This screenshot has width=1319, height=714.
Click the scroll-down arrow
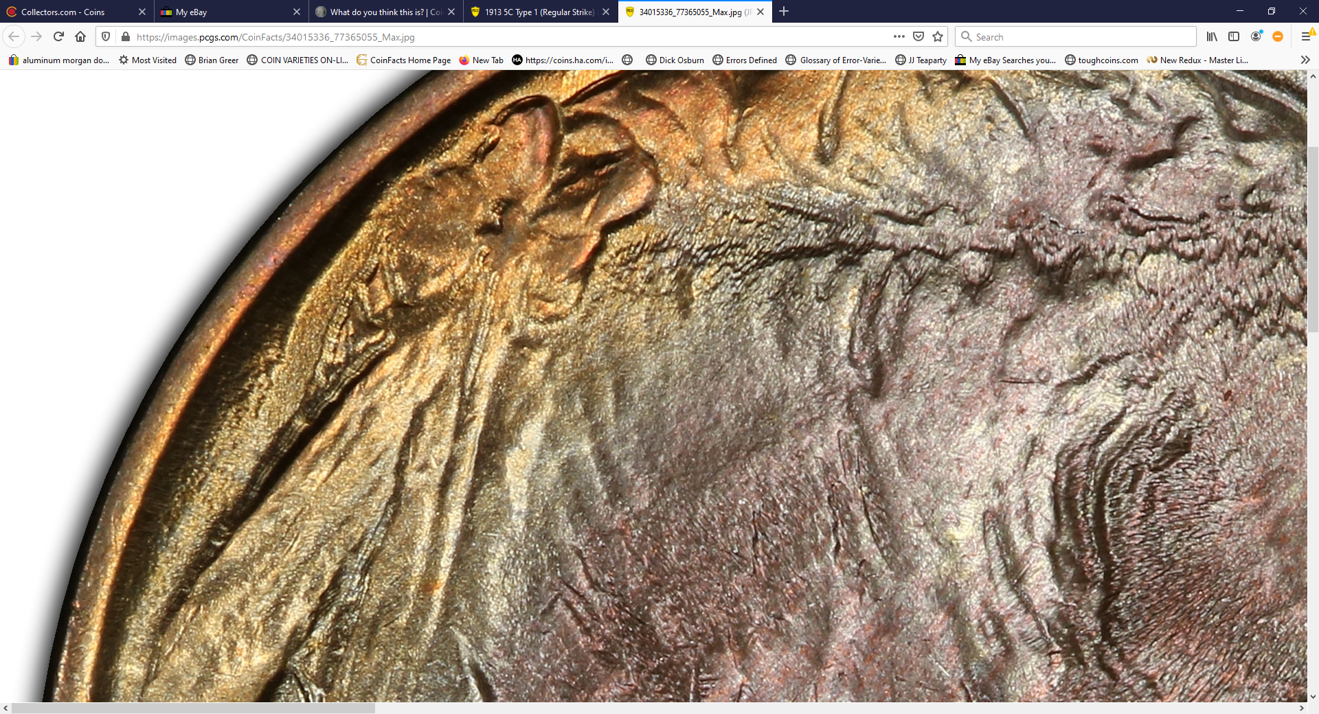pyautogui.click(x=1313, y=696)
